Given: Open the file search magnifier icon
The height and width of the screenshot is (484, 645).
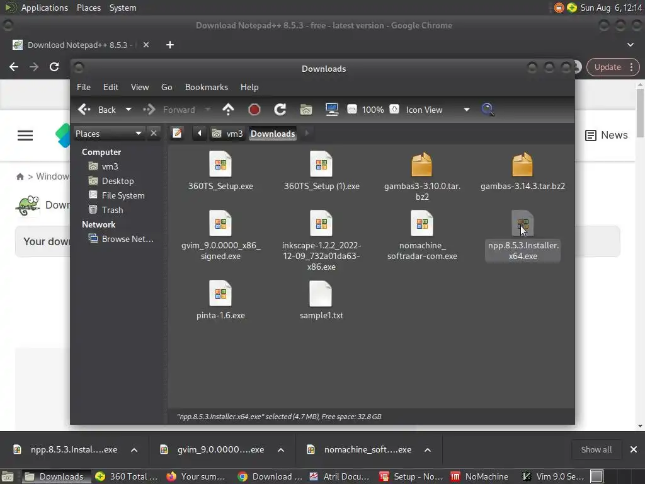Looking at the screenshot, I should pyautogui.click(x=488, y=110).
